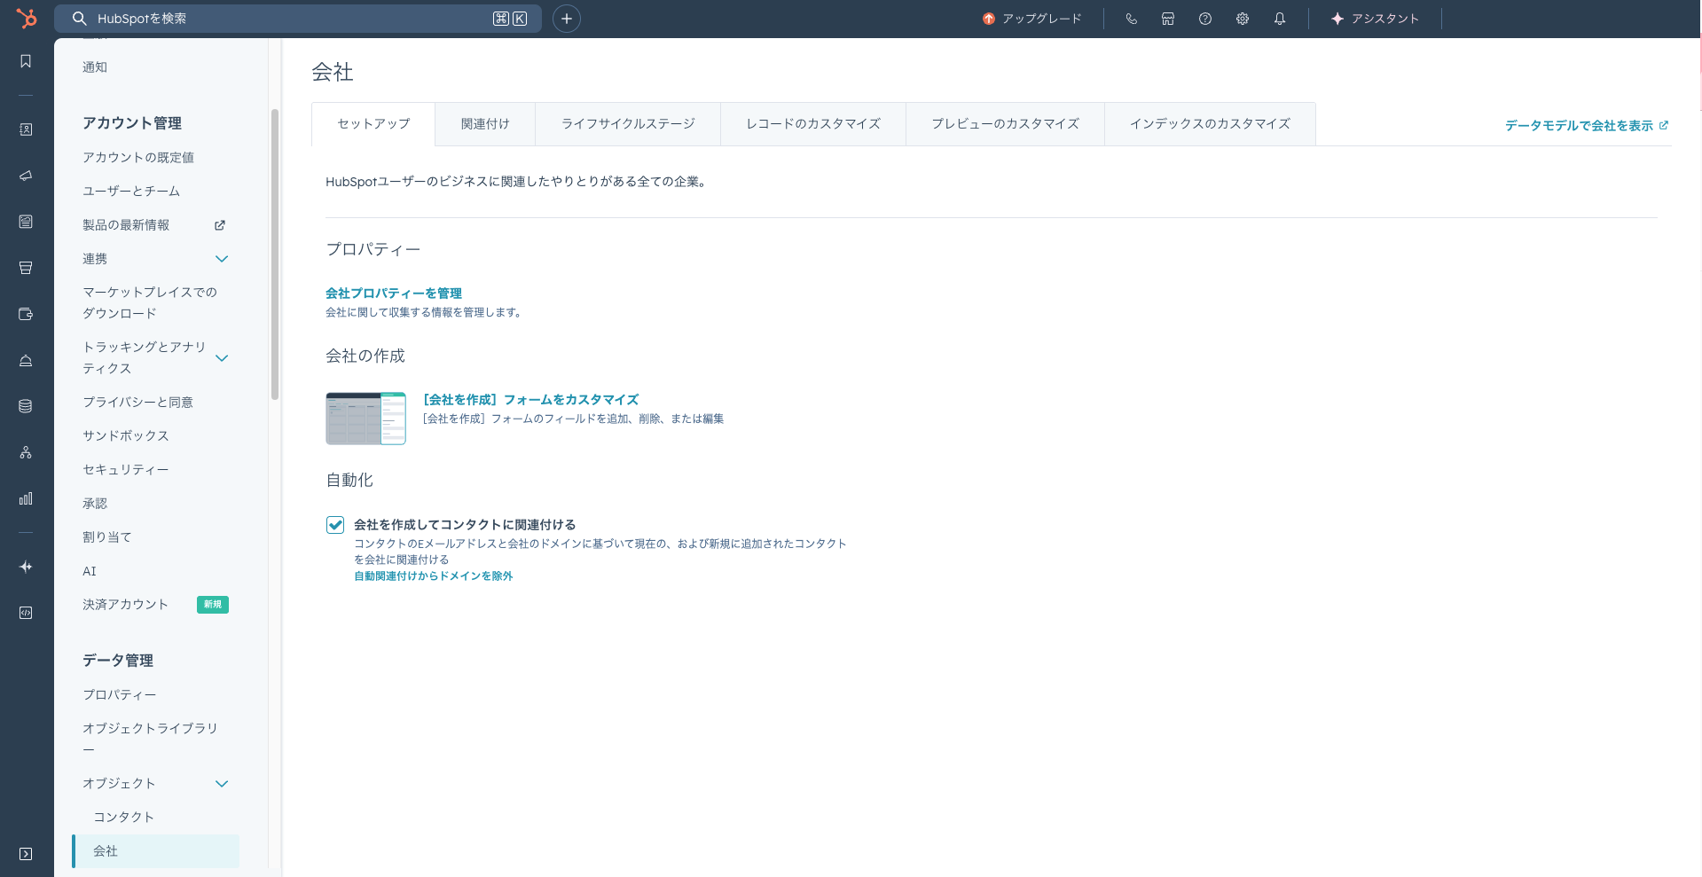Click the 会社プロパティーを管理 link

pyautogui.click(x=394, y=294)
